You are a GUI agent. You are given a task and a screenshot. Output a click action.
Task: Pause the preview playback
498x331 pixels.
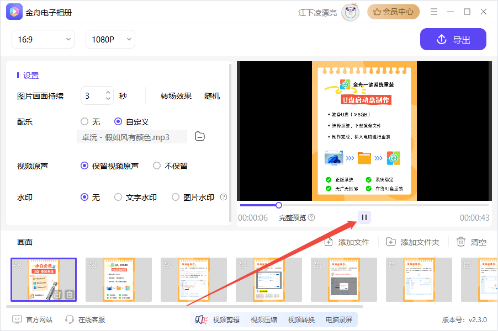pos(364,217)
